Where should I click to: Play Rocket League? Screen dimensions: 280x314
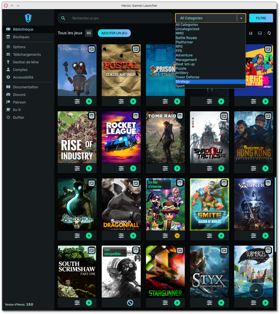coord(133,169)
